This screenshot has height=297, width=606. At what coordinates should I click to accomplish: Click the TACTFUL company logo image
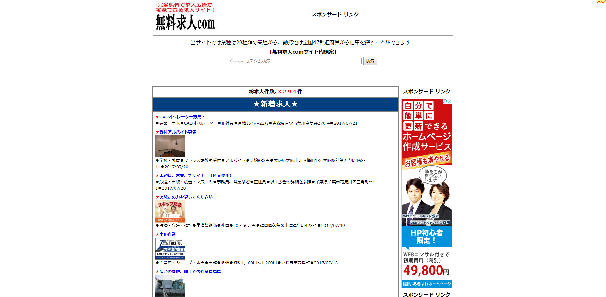click(170, 248)
